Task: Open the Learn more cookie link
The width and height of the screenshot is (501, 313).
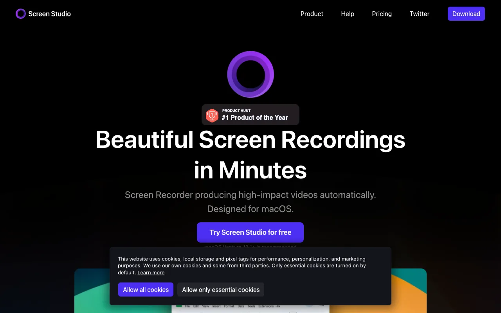Action: (151, 273)
